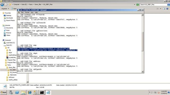Click 'DELETE GGPC03G3' line in Notepad
170x95 pixels.
click(x=25, y=63)
